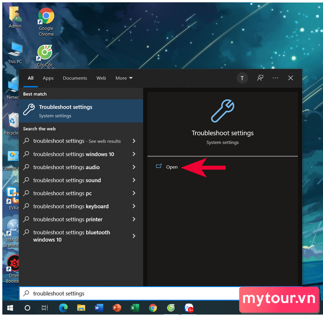This screenshot has height=318, width=323.
Task: Click the T user account avatar
Action: [x=242, y=78]
